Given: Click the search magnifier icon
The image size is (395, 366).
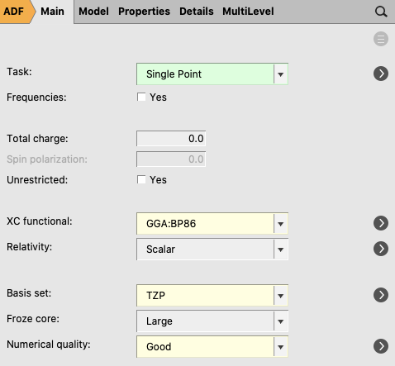Looking at the screenshot, I should pyautogui.click(x=381, y=12).
